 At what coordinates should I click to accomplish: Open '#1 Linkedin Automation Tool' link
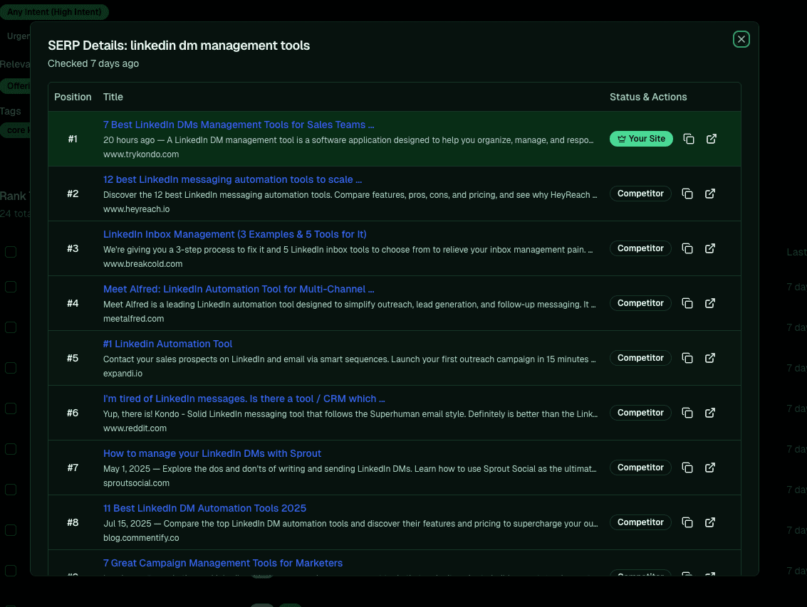click(x=167, y=344)
